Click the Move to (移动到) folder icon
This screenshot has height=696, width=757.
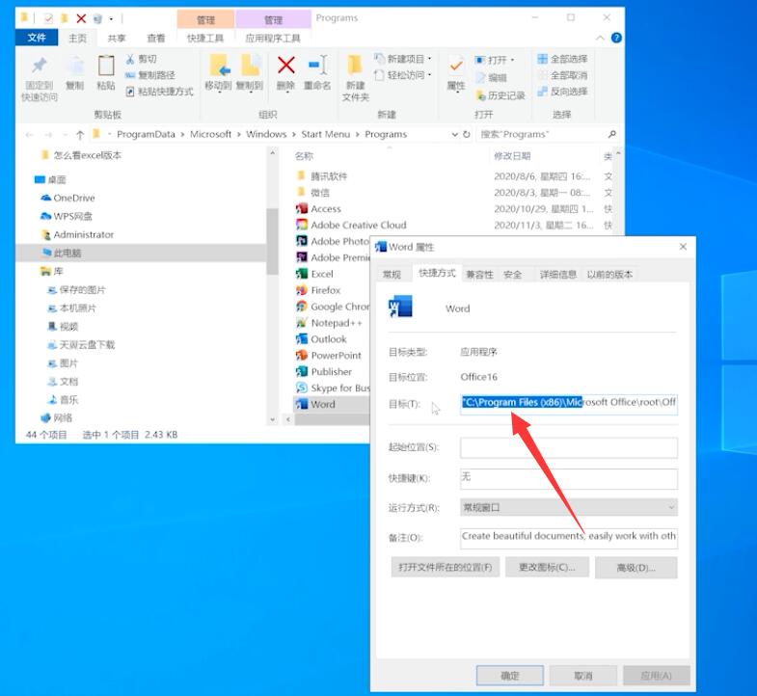(220, 66)
